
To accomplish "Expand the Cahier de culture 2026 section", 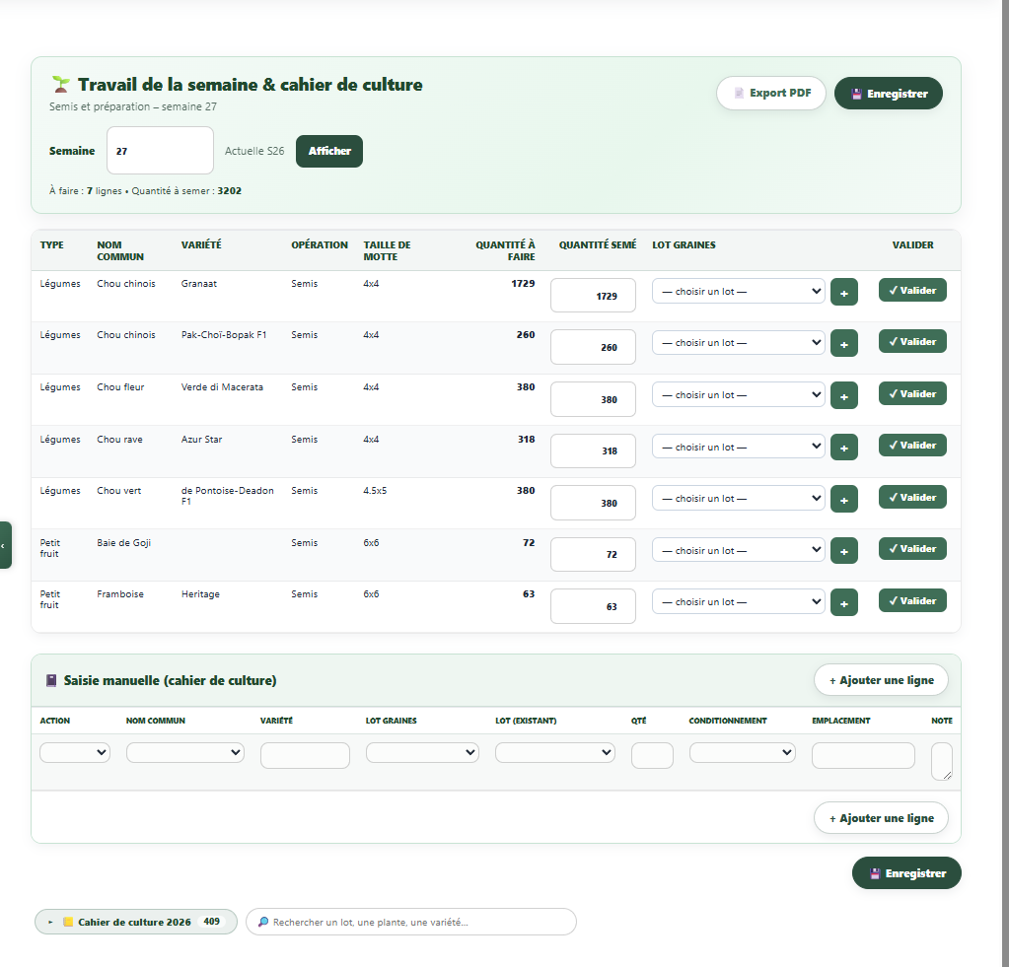I will click(x=136, y=922).
